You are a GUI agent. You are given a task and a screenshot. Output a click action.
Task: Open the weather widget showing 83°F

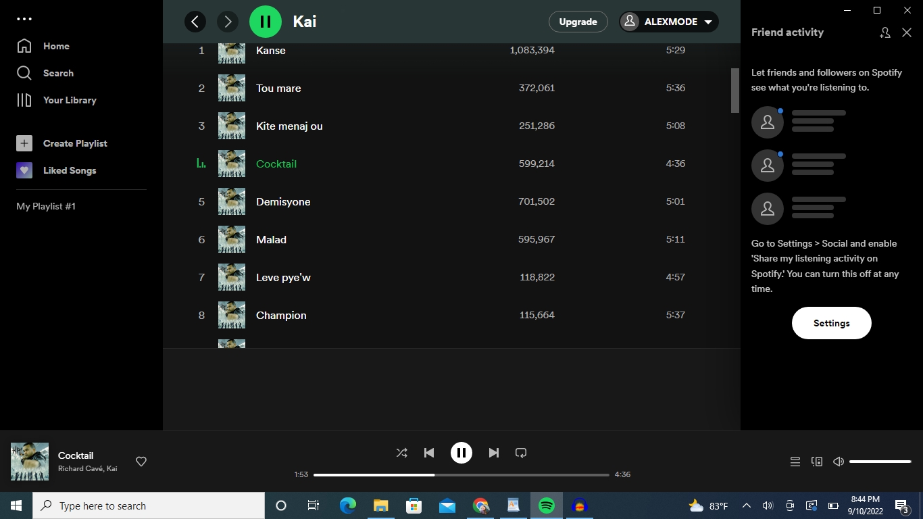(708, 505)
